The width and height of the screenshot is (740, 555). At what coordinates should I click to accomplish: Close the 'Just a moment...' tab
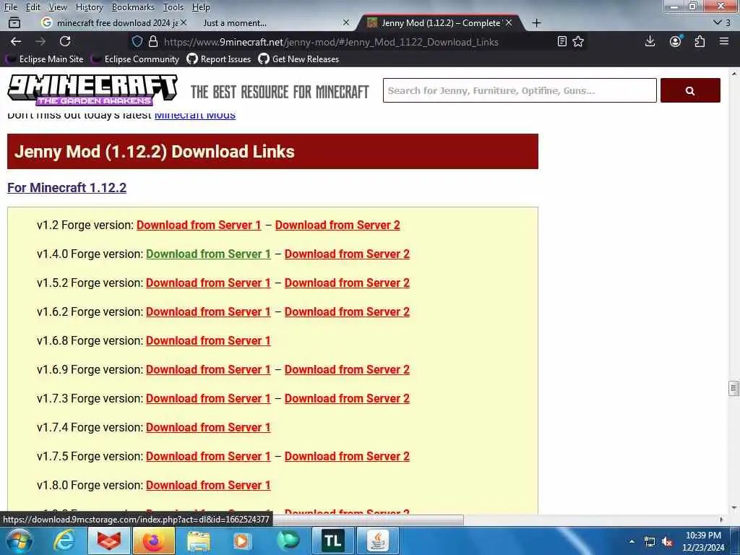(346, 22)
